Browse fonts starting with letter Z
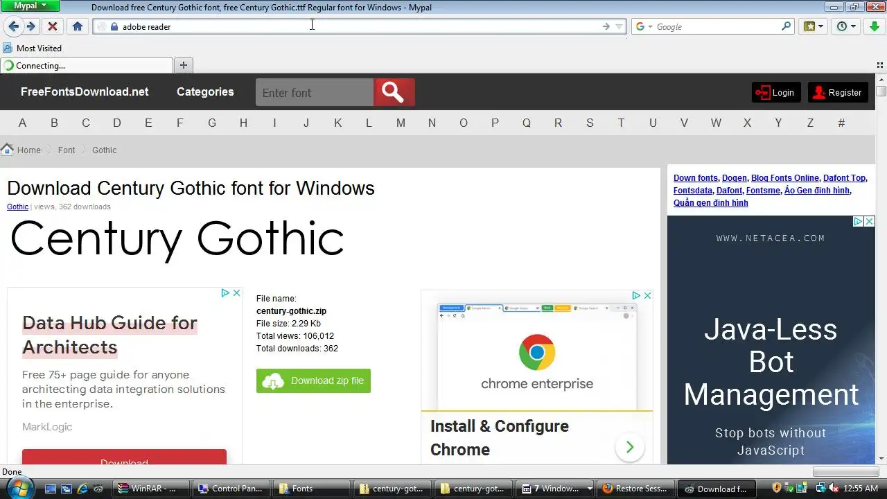Screen dimensions: 887x499 (x=810, y=123)
